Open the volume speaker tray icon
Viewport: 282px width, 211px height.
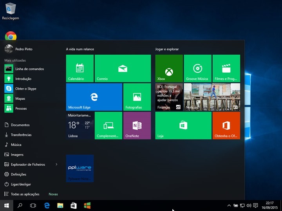[x=249, y=206]
